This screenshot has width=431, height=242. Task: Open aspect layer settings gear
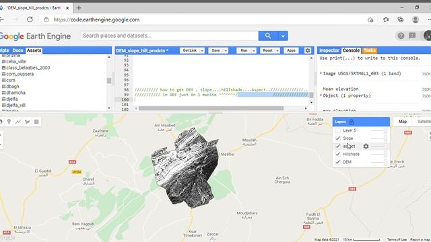pyautogui.click(x=366, y=147)
